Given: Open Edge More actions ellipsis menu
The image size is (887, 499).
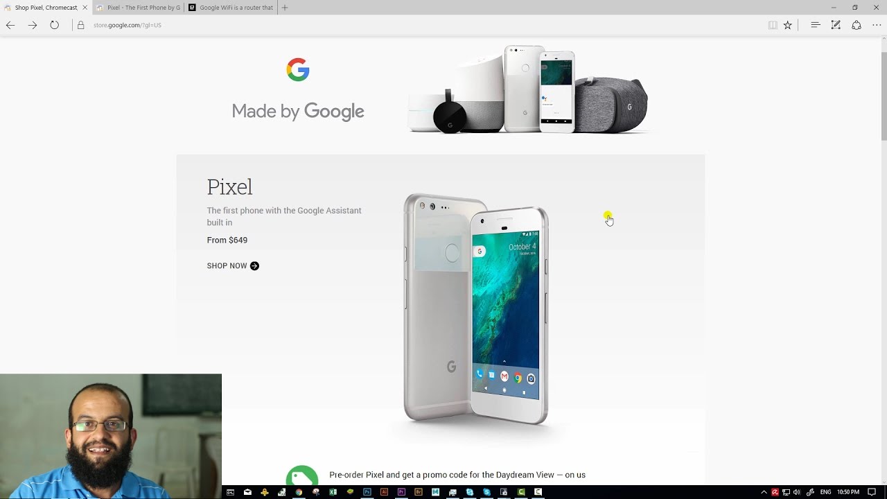Looking at the screenshot, I should click(877, 25).
